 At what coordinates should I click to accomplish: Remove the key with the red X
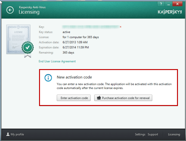pos(121,27)
